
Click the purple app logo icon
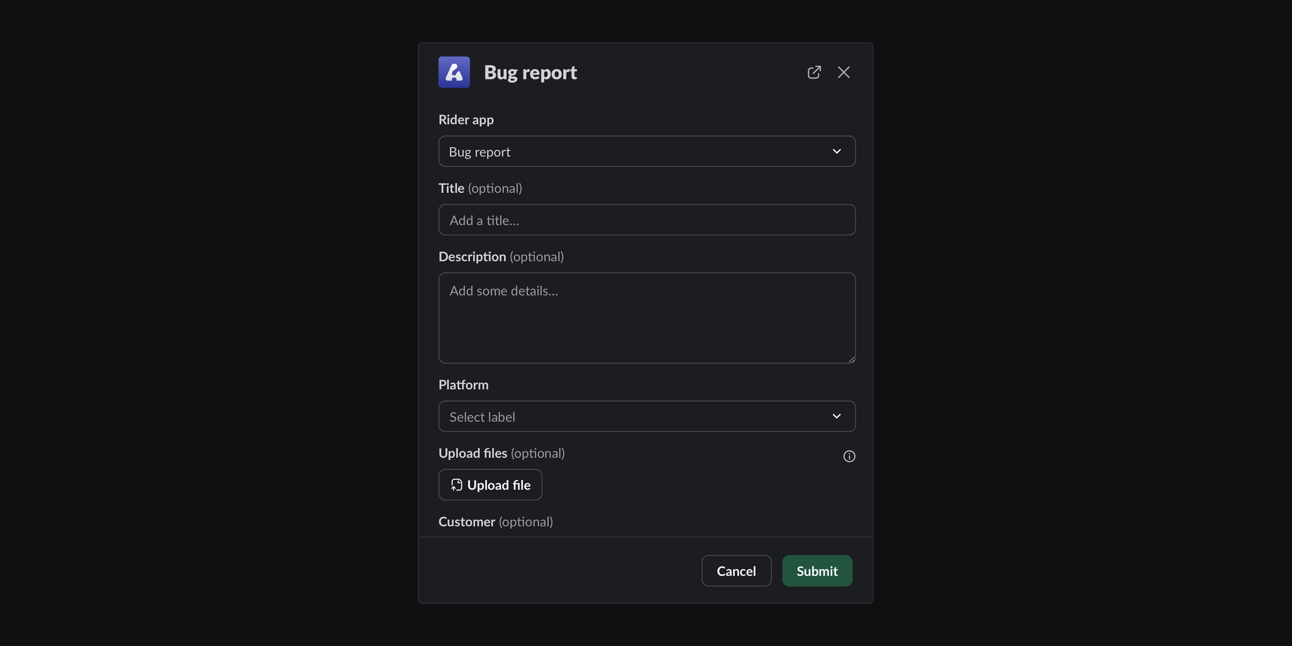coord(454,72)
